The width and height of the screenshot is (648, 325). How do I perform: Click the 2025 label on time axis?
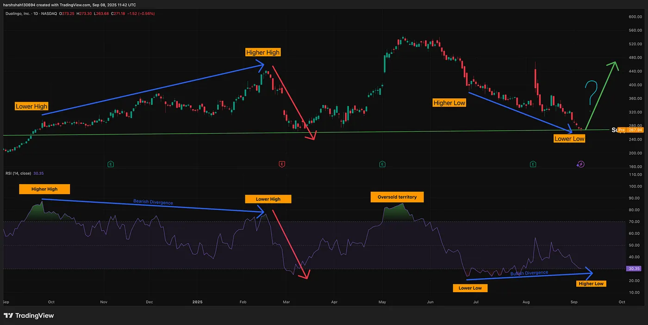(x=198, y=302)
